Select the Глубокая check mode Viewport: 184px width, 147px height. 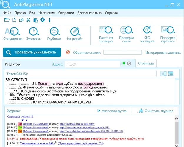[x=54, y=34]
